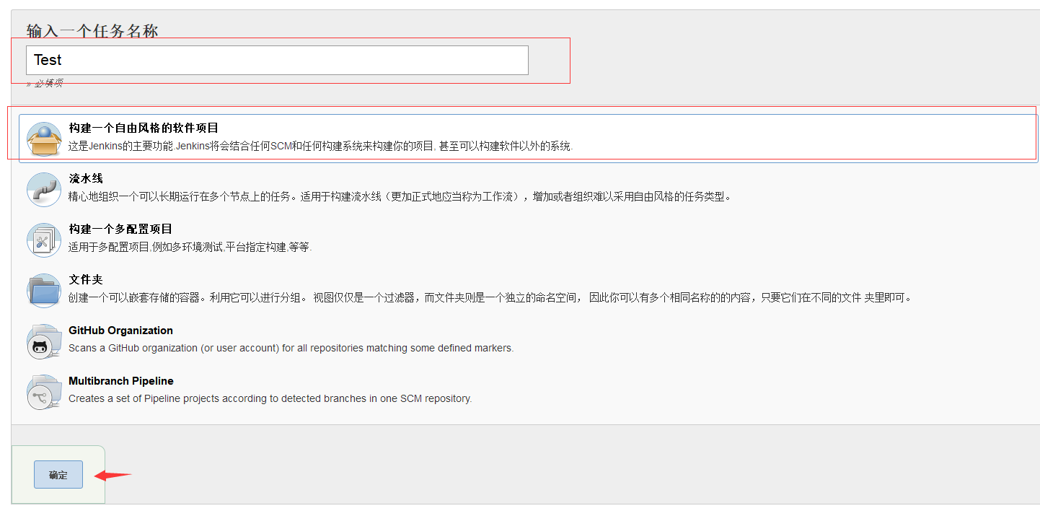The image size is (1040, 529).
Task: Click the description 'Scans a GitHub organization'
Action: pyautogui.click(x=291, y=348)
